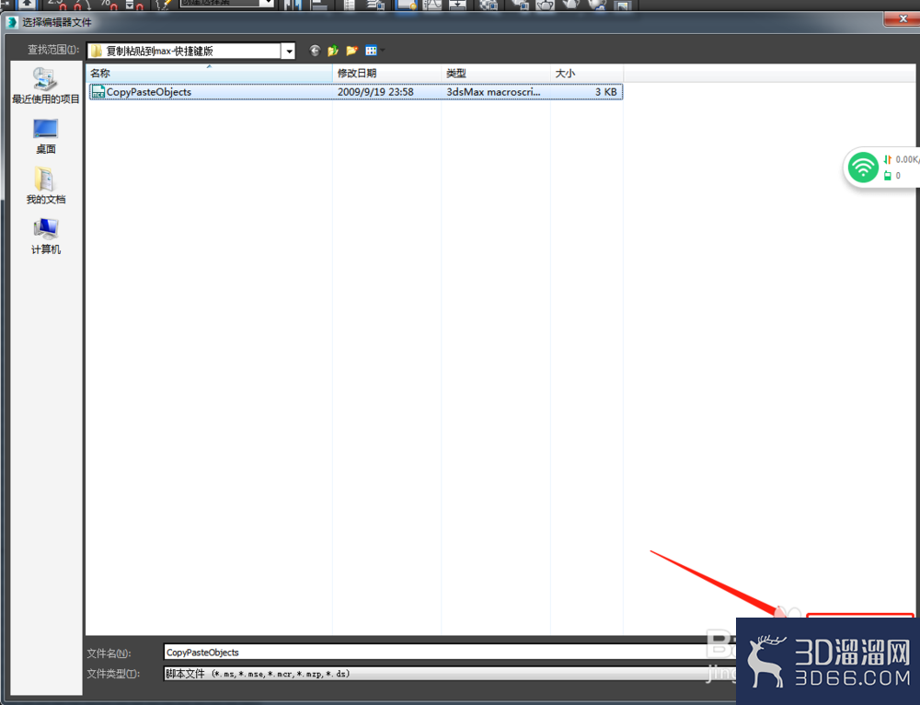
Task: Open the view menu icon
Action: coord(371,51)
